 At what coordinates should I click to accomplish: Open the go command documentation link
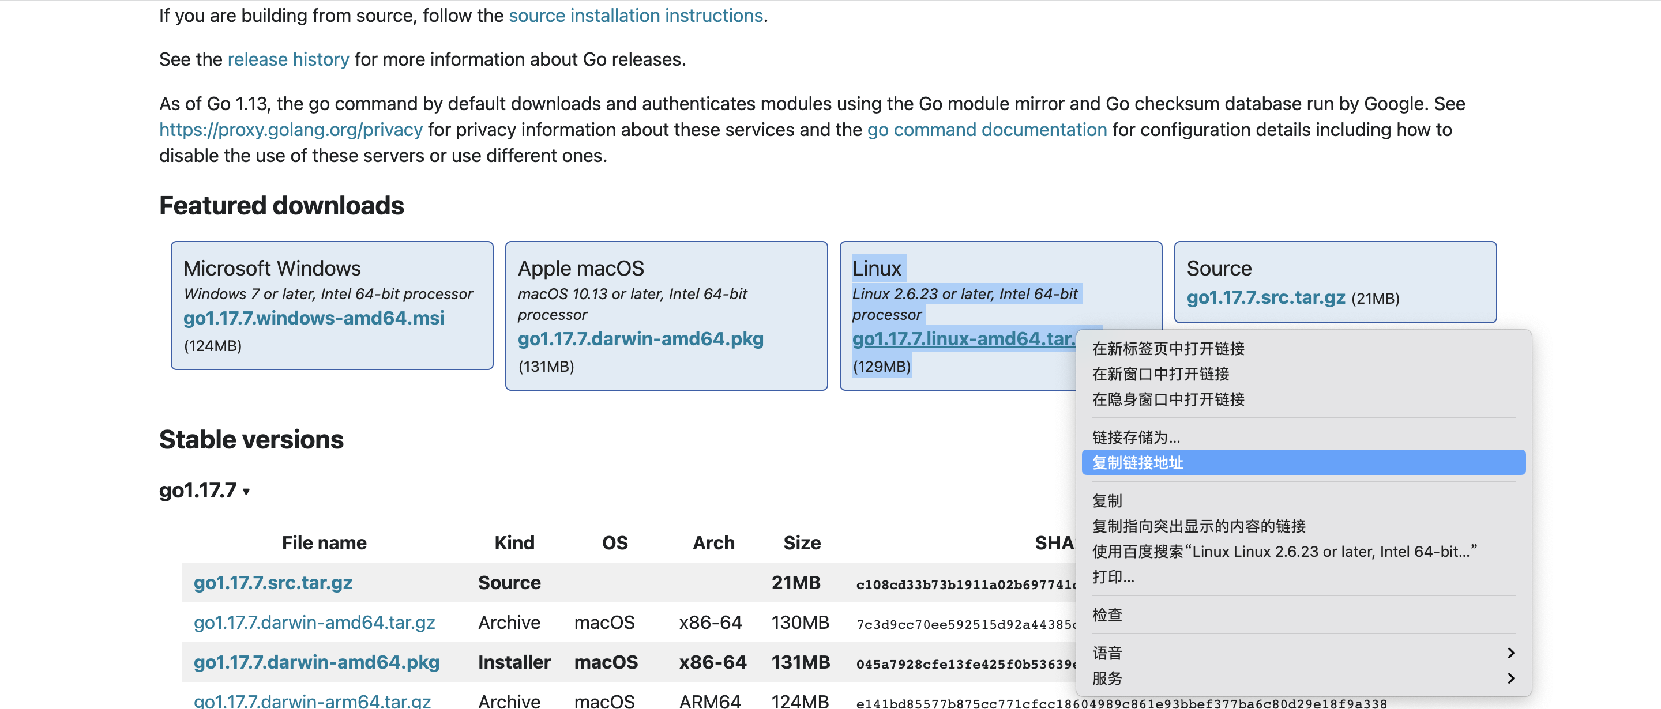[x=987, y=130]
